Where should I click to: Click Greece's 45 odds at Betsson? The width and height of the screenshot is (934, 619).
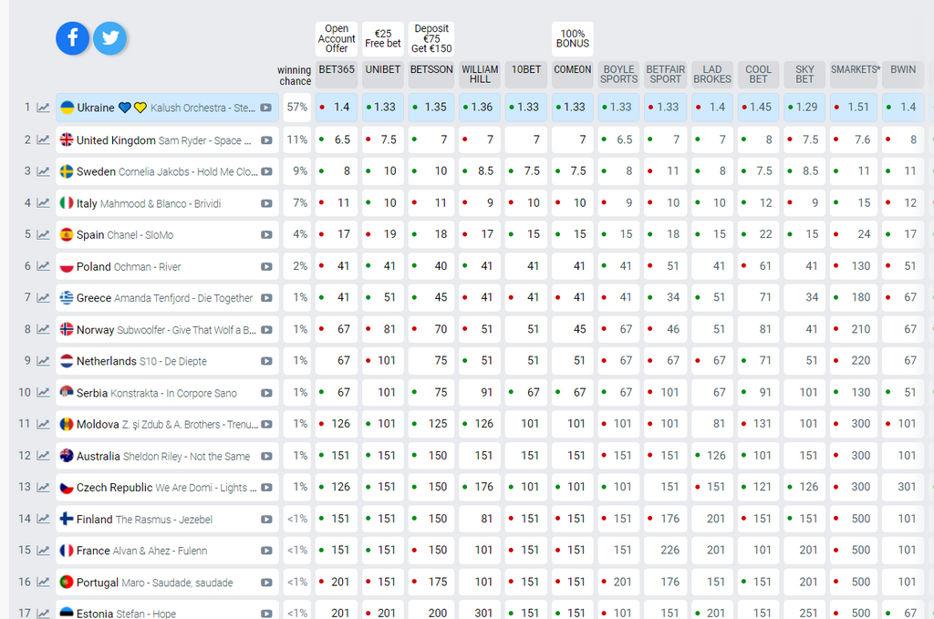coord(431,297)
